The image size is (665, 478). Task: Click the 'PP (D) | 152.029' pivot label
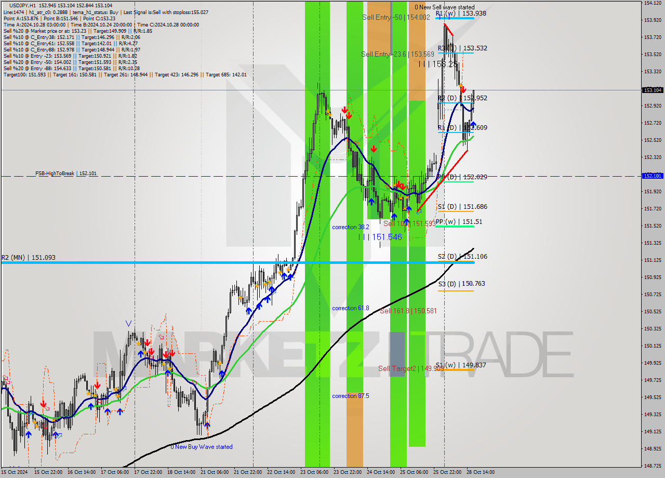pyautogui.click(x=462, y=177)
